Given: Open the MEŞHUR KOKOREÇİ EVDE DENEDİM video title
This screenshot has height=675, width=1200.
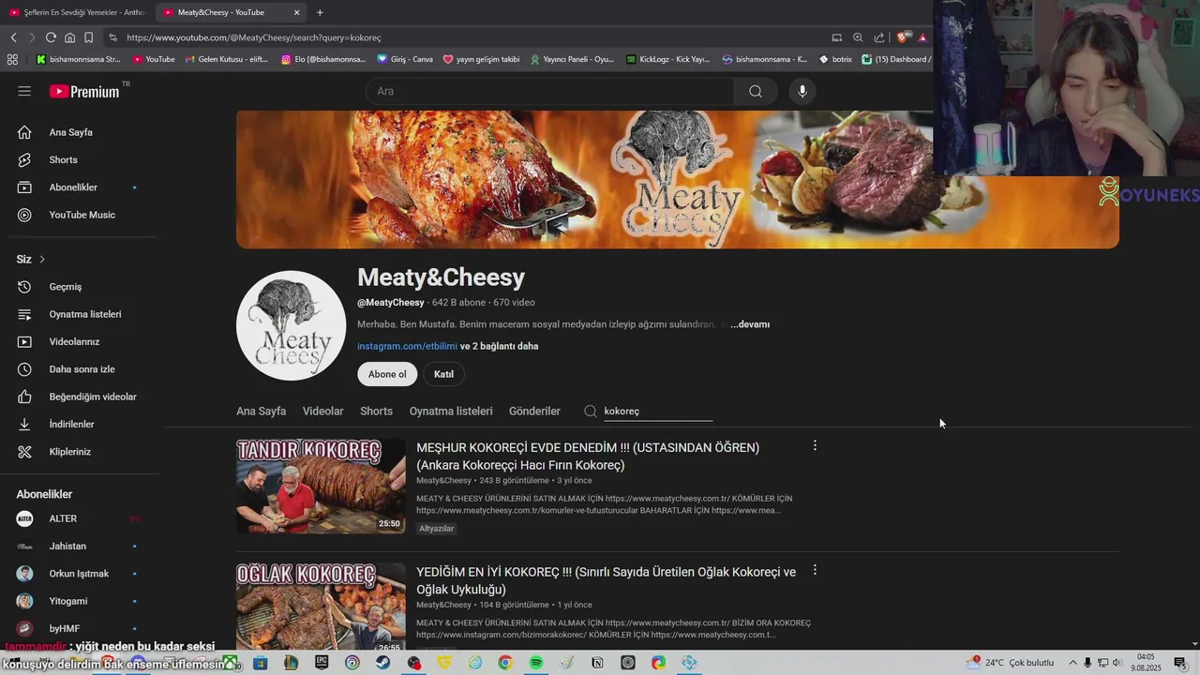Looking at the screenshot, I should tap(588, 456).
